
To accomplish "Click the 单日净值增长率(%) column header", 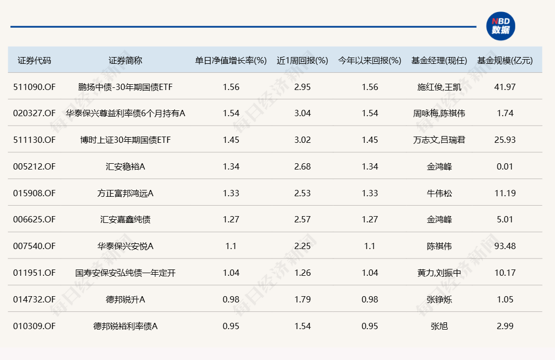I will [231, 61].
